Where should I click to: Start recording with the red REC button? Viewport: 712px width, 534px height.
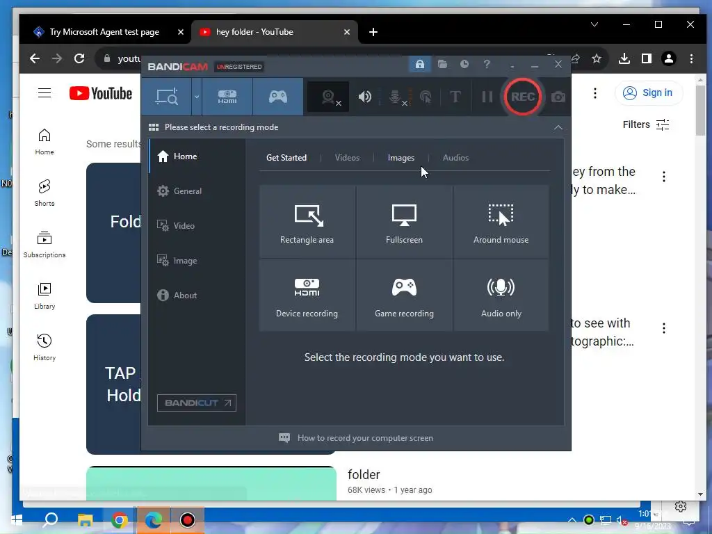coord(523,97)
